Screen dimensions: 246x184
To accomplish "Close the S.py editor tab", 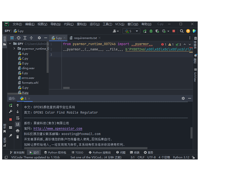I will [x=65, y=38].
